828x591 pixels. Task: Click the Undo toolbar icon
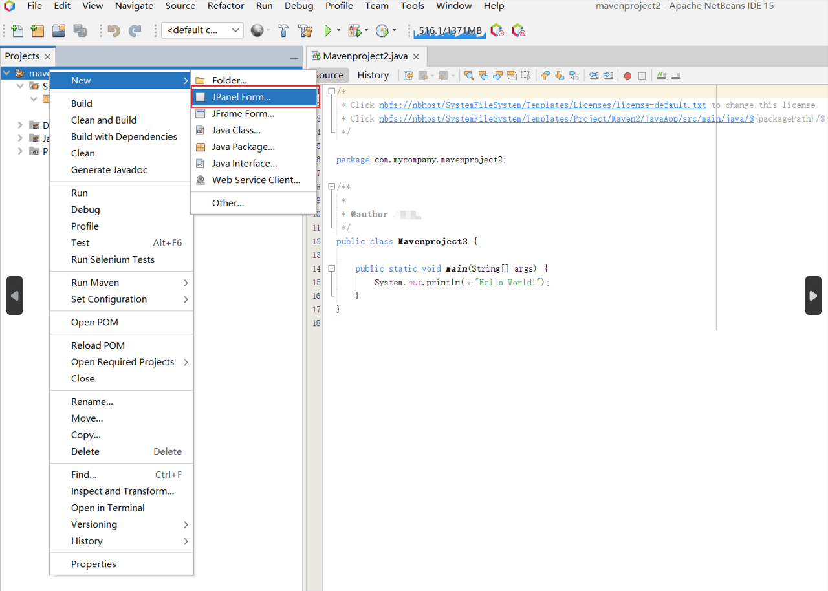[x=114, y=30]
